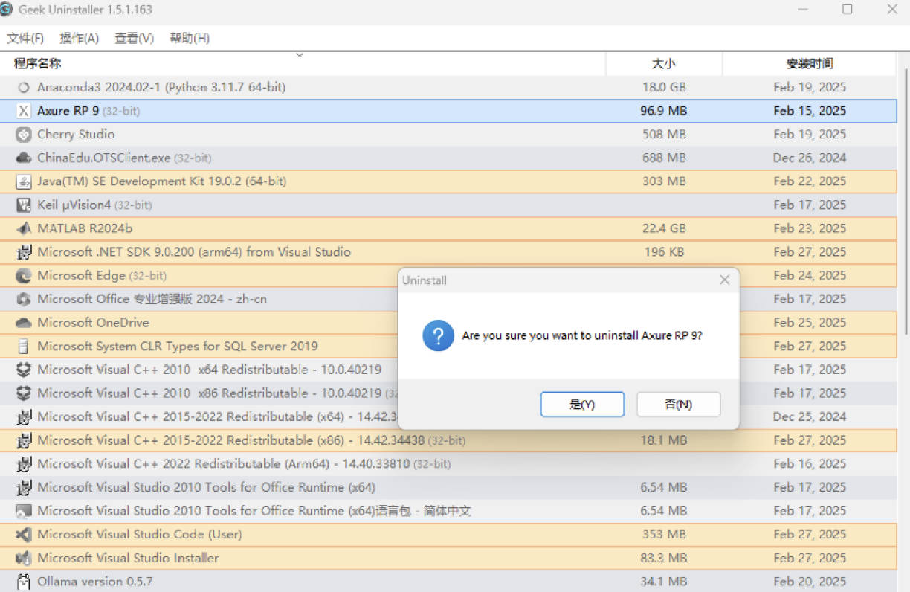Click the ChinaEdu.OTSClient cloud icon

click(x=24, y=158)
